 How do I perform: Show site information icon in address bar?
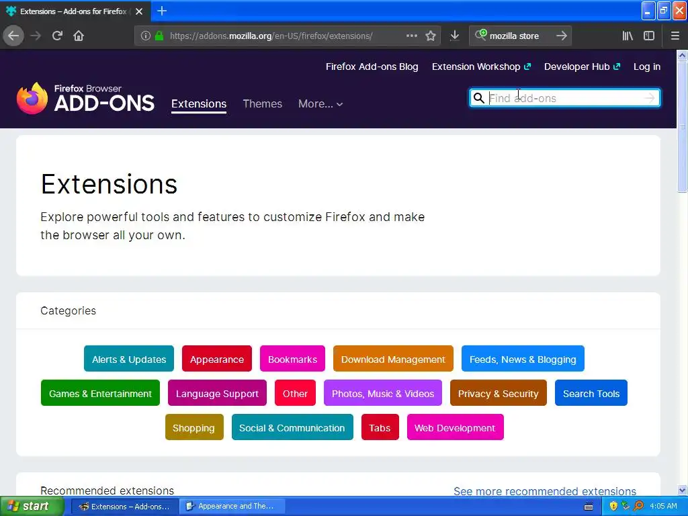click(x=146, y=36)
